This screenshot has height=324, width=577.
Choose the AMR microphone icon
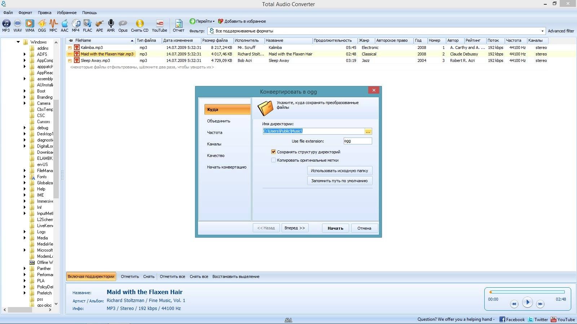pos(111,26)
